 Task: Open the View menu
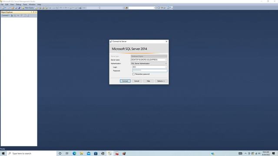[x=12, y=4]
